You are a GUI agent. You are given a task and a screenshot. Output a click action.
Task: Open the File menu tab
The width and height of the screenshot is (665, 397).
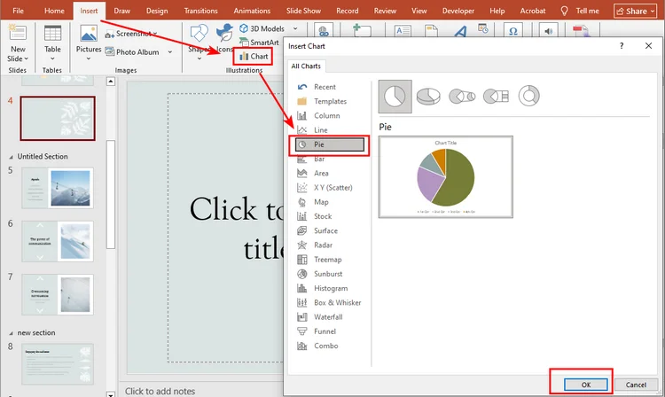pyautogui.click(x=19, y=11)
